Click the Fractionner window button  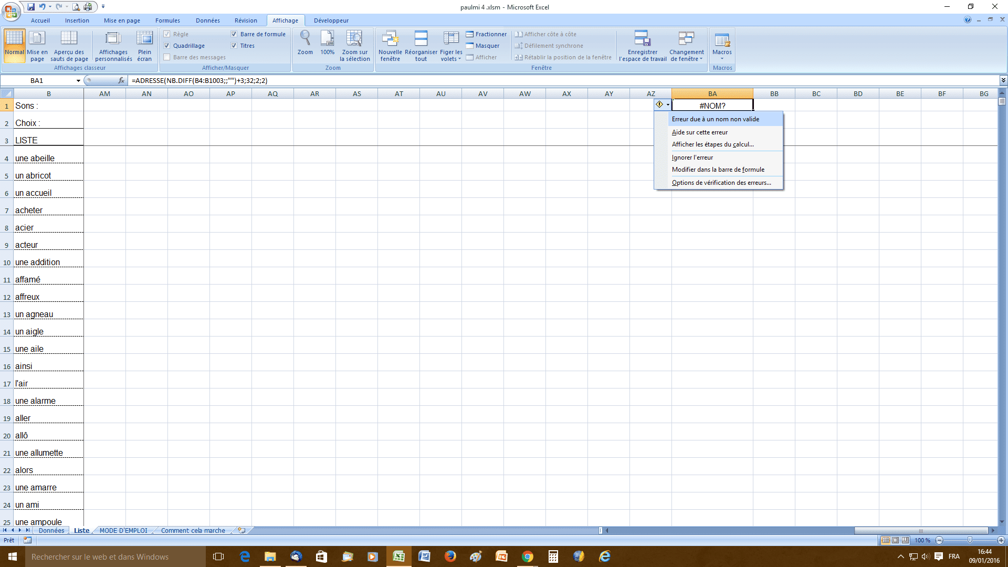pos(486,34)
